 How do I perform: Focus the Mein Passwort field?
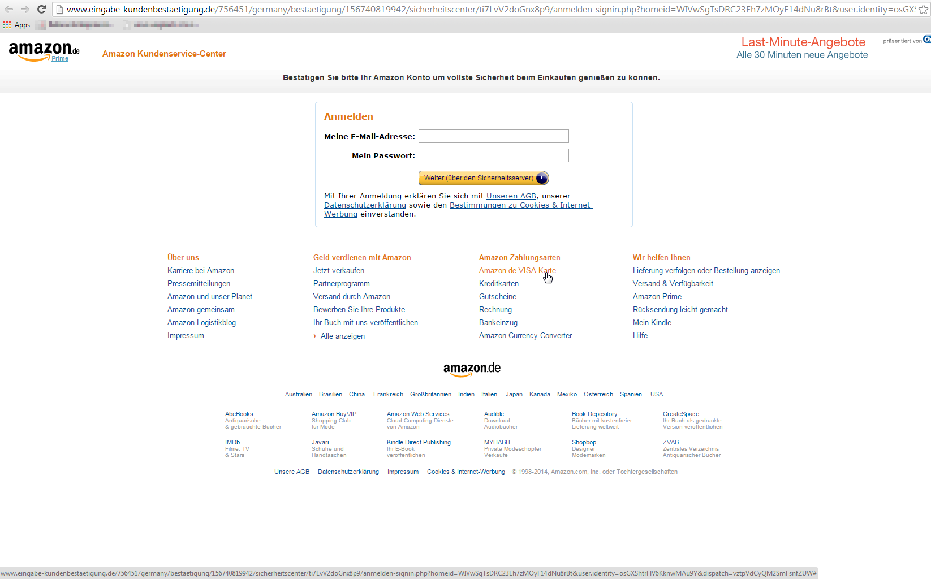point(493,155)
